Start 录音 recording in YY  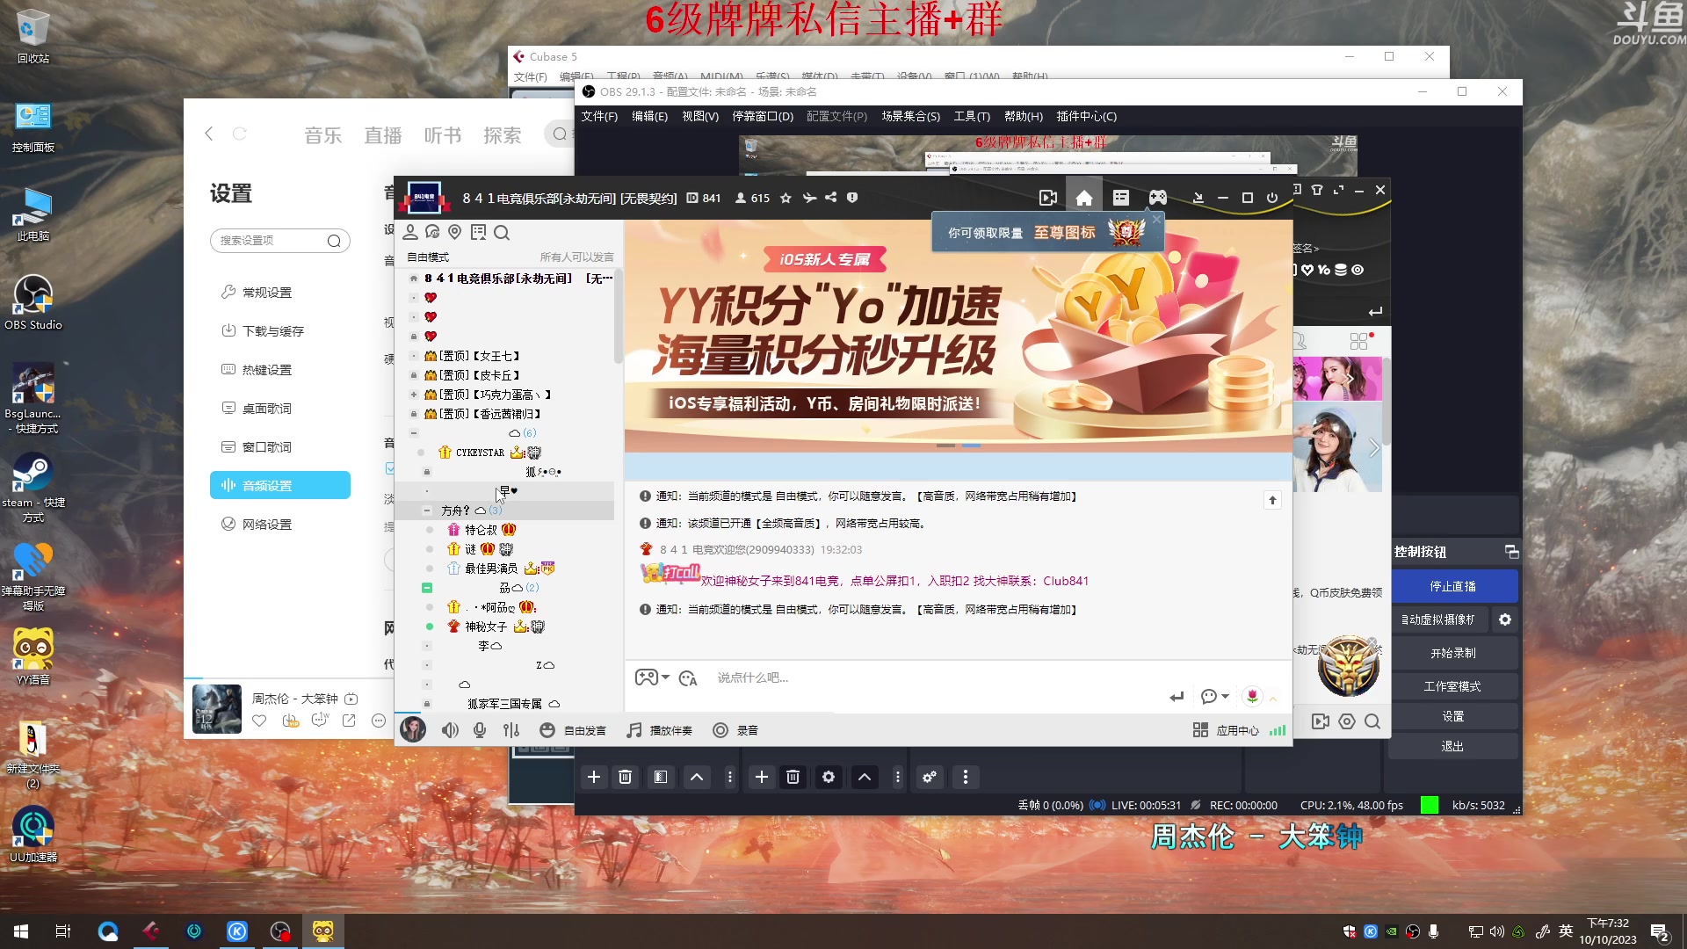click(720, 730)
